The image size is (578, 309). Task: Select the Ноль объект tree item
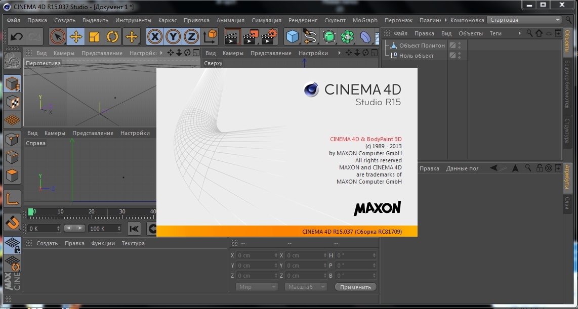click(417, 56)
